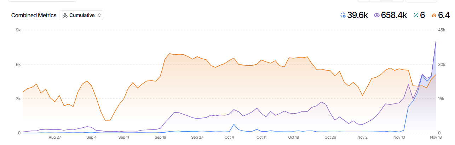Click the blue clicks cursor icon
The height and width of the screenshot is (145, 455).
click(x=342, y=15)
